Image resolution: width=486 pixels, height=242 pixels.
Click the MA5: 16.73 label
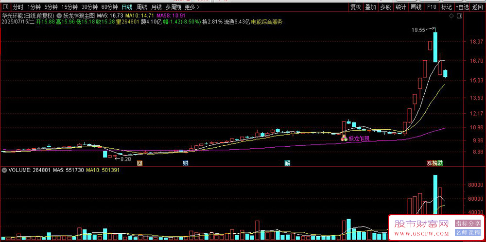point(110,16)
